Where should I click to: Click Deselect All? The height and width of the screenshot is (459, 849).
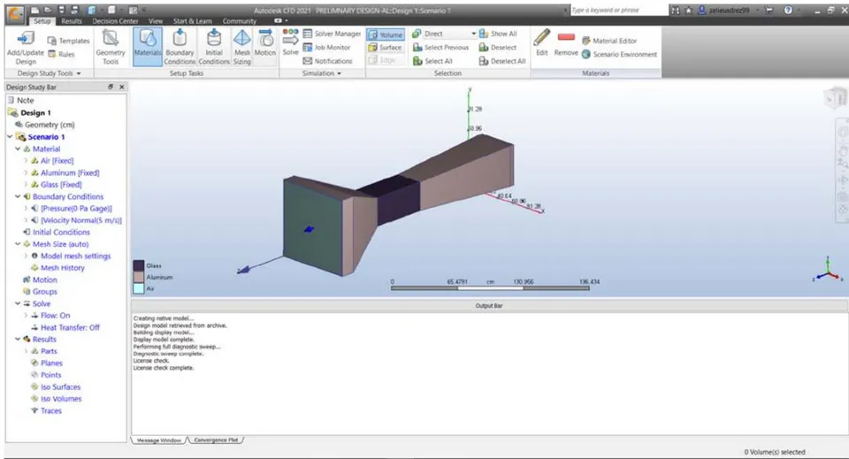point(502,61)
